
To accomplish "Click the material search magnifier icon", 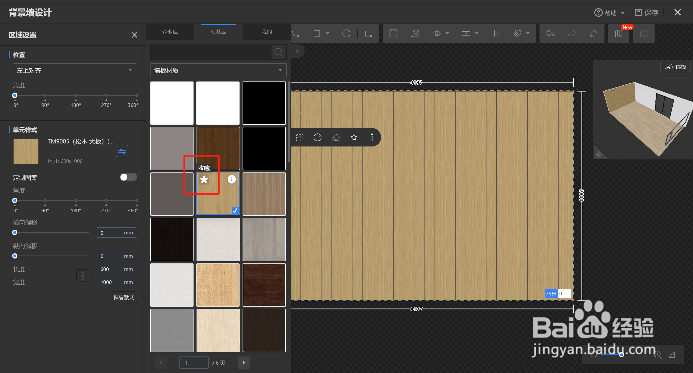I will pos(279,52).
